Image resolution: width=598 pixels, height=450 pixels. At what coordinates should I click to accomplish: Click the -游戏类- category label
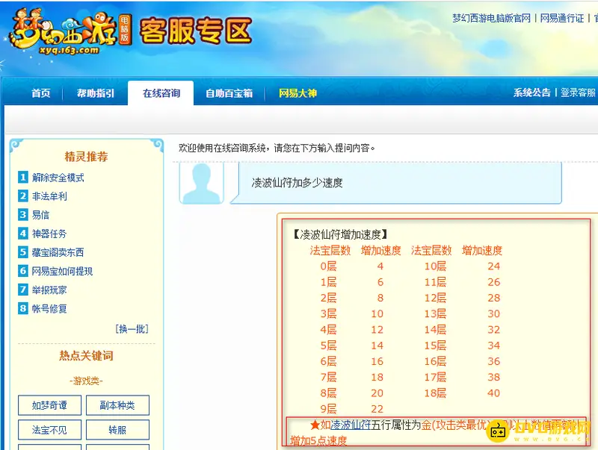coord(86,381)
